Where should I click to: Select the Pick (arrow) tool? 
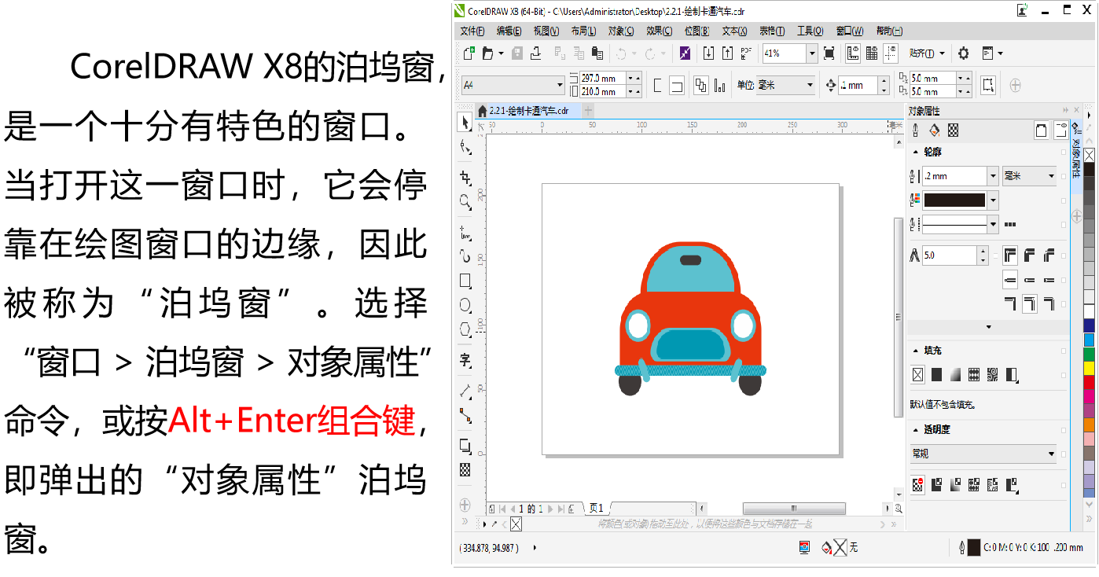coord(465,123)
